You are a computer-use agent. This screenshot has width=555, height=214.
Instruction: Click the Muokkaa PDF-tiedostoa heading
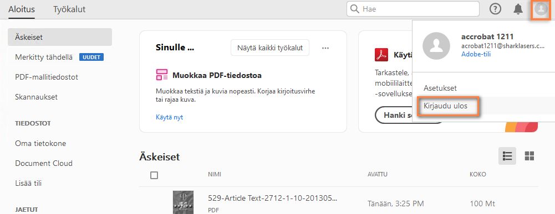coord(217,75)
